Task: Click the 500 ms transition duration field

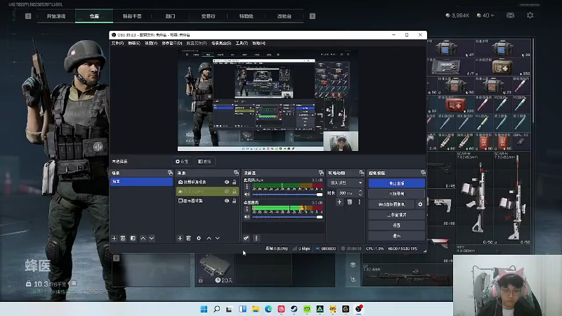Action: (346, 193)
